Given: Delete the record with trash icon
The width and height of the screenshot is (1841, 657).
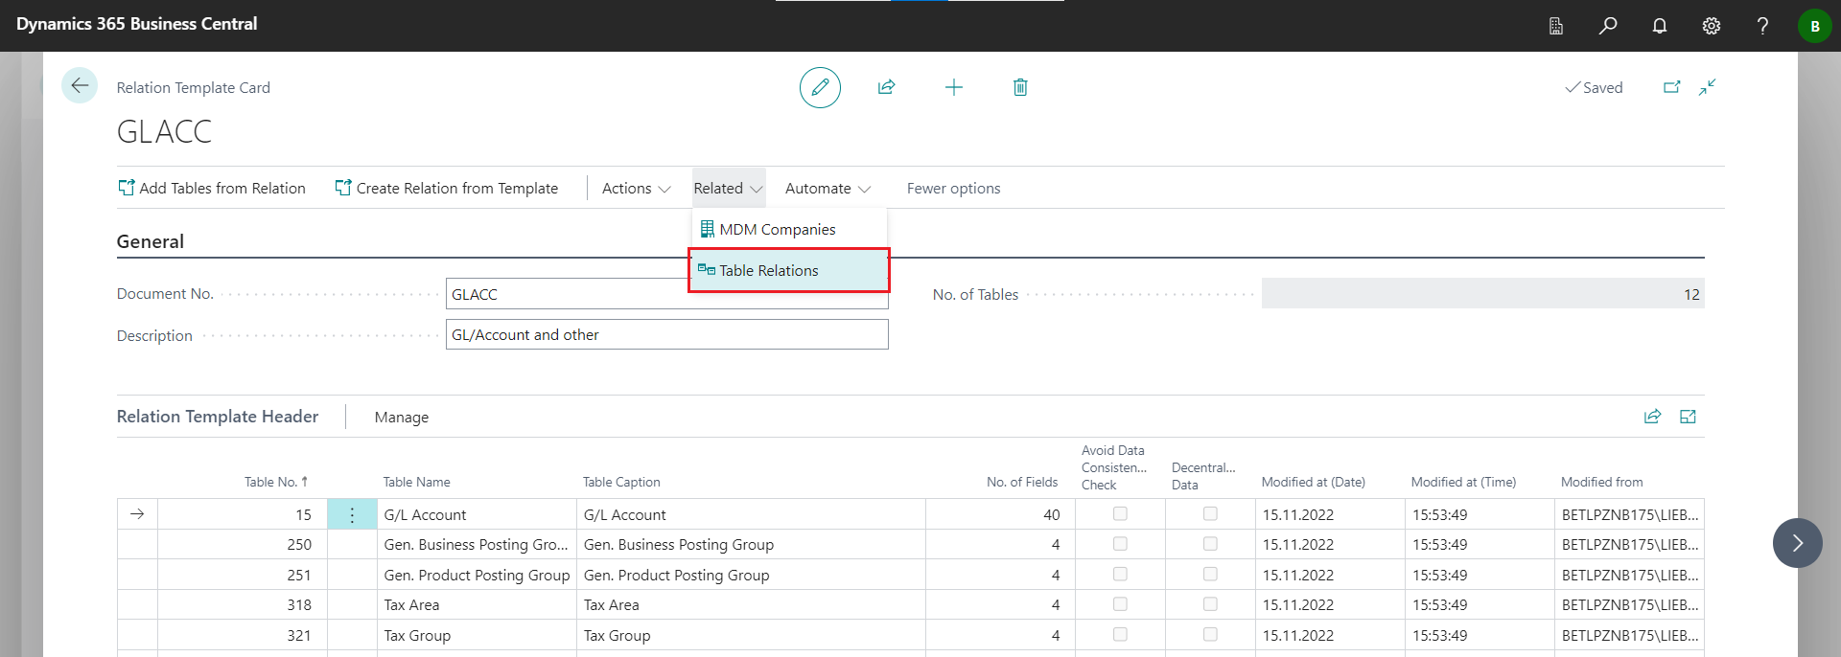Looking at the screenshot, I should (1020, 87).
